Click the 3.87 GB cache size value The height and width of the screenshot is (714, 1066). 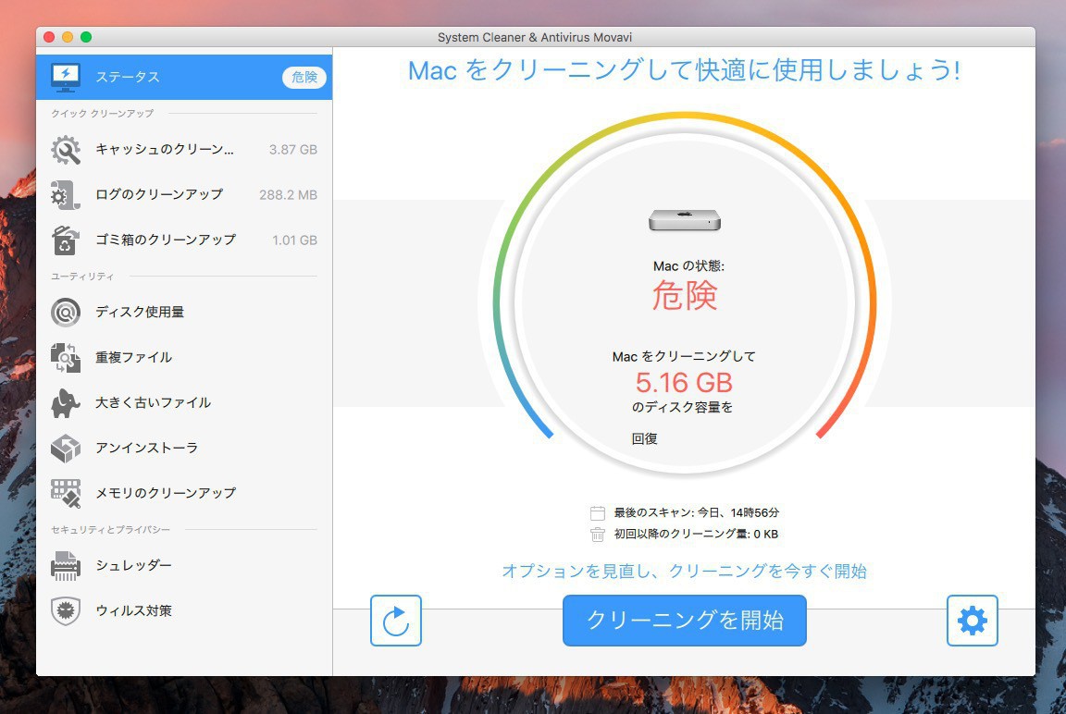click(x=293, y=150)
